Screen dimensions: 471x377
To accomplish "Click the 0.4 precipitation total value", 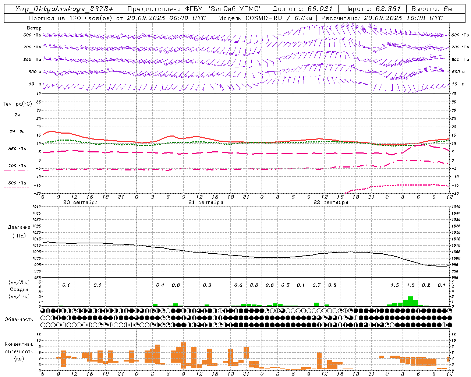I will (x=160, y=285).
